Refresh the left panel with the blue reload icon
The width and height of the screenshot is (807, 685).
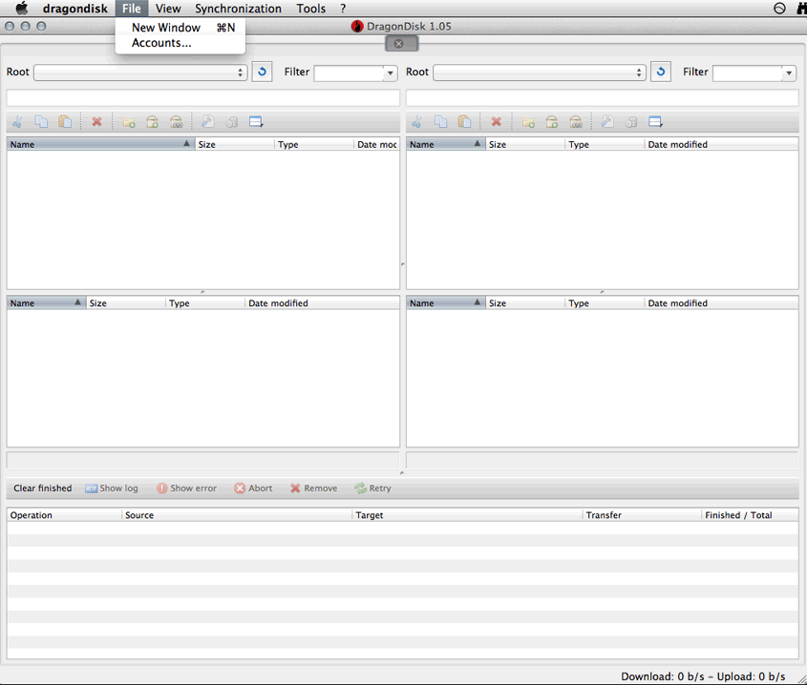coord(262,71)
